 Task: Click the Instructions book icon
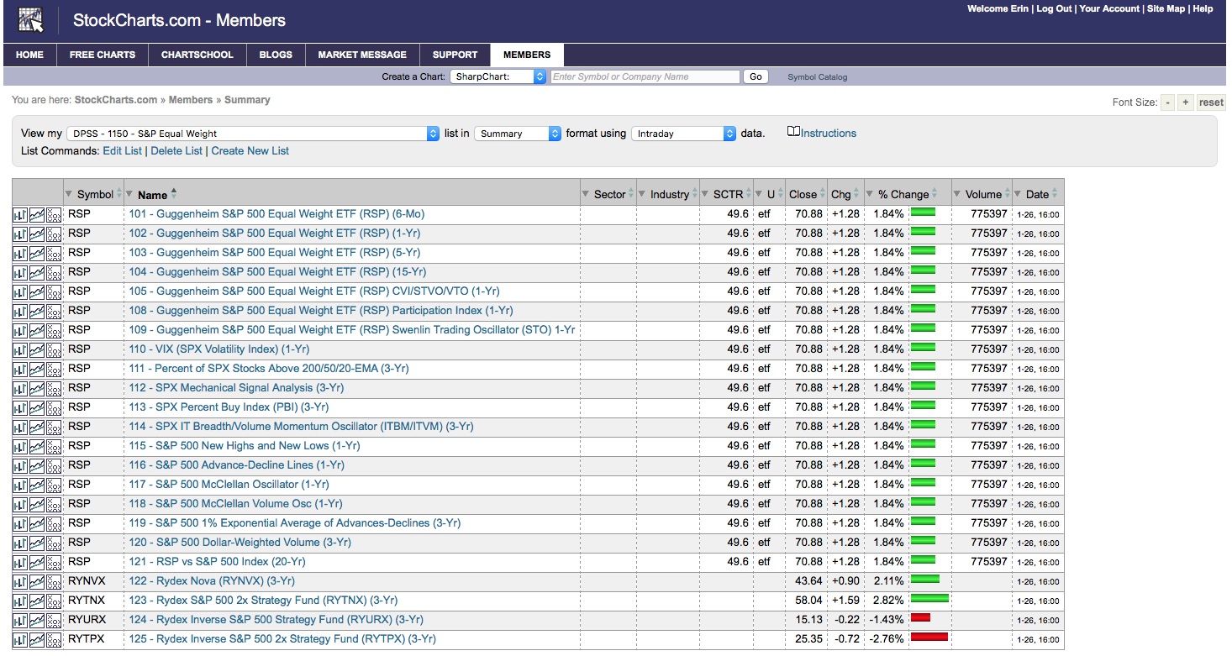click(x=793, y=133)
